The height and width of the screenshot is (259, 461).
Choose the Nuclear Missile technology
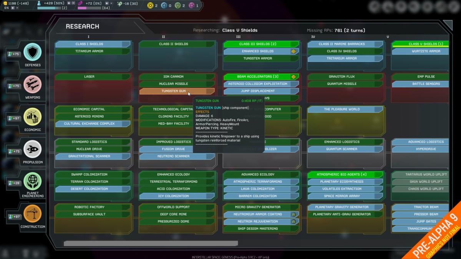click(177, 84)
